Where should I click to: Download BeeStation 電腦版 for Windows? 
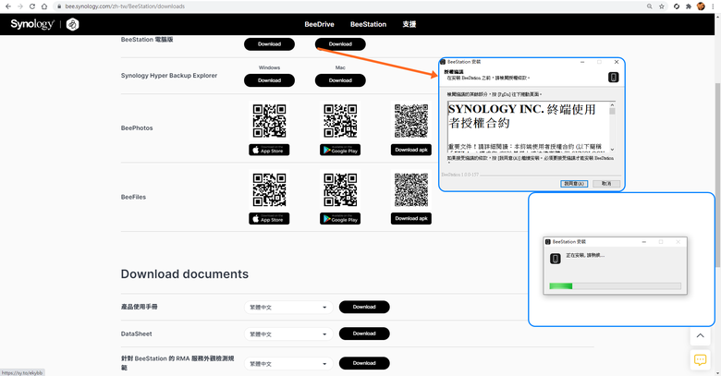pyautogui.click(x=270, y=44)
